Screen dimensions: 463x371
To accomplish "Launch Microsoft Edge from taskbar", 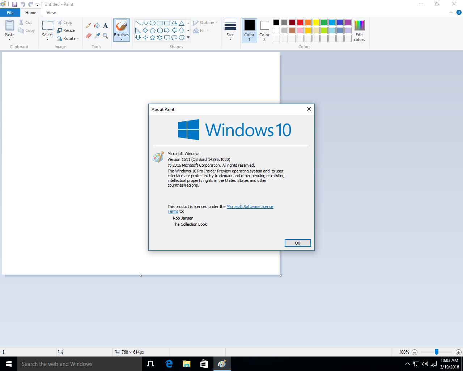I will click(x=169, y=364).
